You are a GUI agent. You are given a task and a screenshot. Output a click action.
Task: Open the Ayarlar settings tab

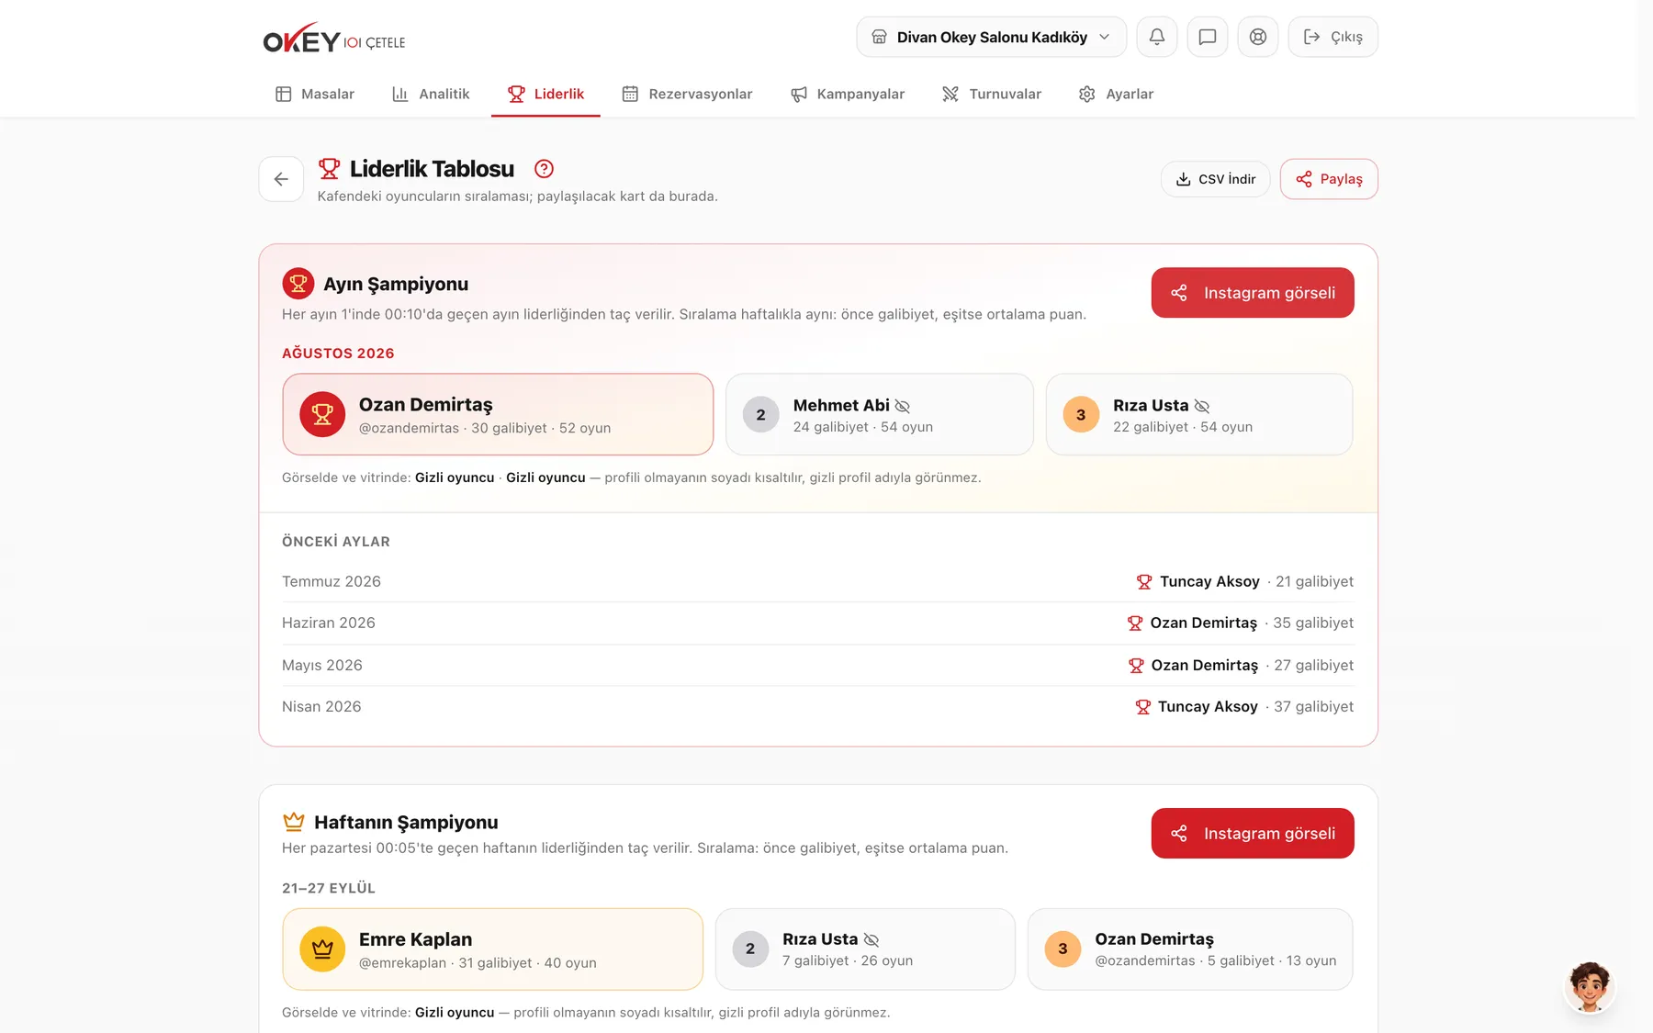pos(1116,94)
